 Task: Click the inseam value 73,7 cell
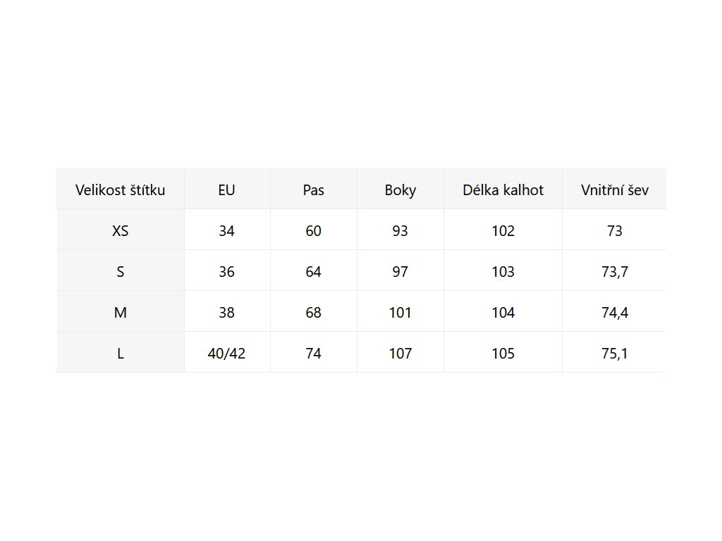(x=614, y=272)
